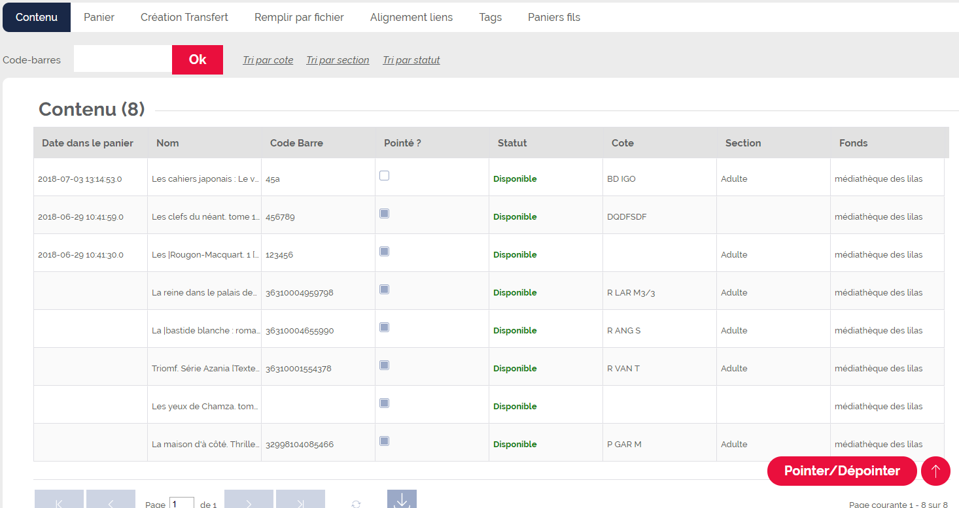This screenshot has width=959, height=508.
Task: Open the Tags tab
Action: [x=491, y=17]
